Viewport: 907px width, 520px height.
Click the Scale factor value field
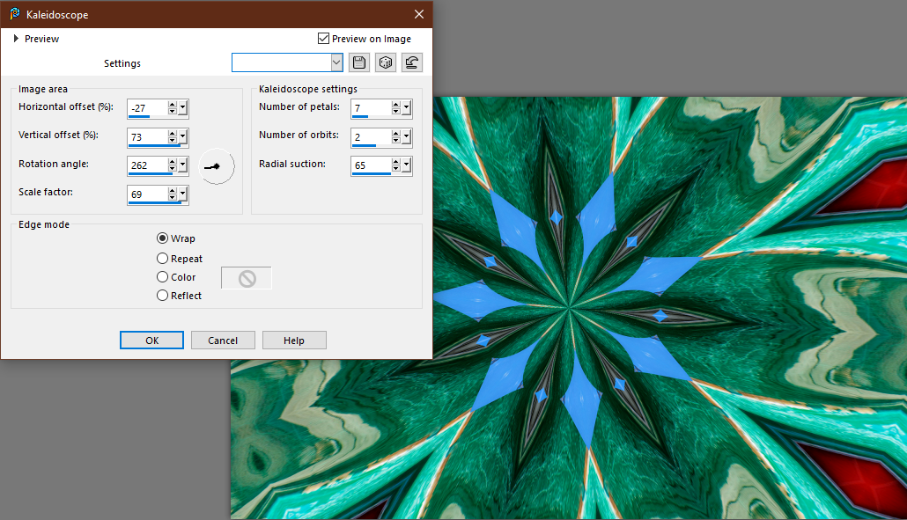148,194
